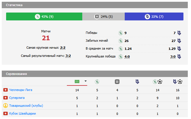Open the Кубок Швейцарии link
The height and width of the screenshot is (119, 191).
tap(22, 113)
